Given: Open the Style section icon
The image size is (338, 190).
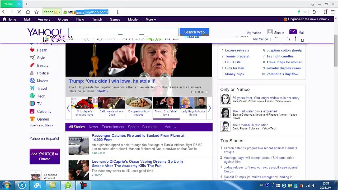Looking at the screenshot, I should (32, 58).
